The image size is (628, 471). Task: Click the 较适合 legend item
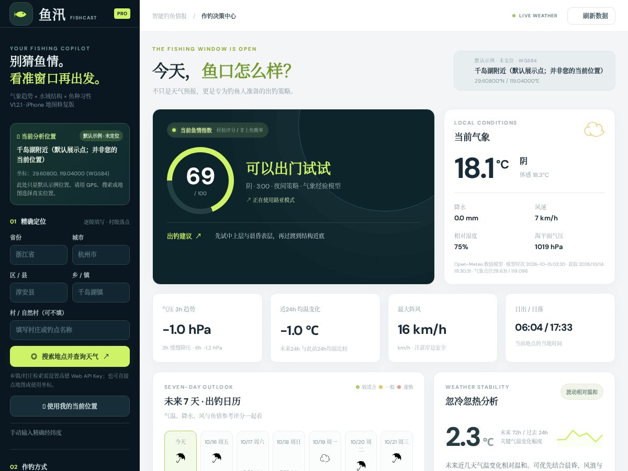click(x=366, y=387)
